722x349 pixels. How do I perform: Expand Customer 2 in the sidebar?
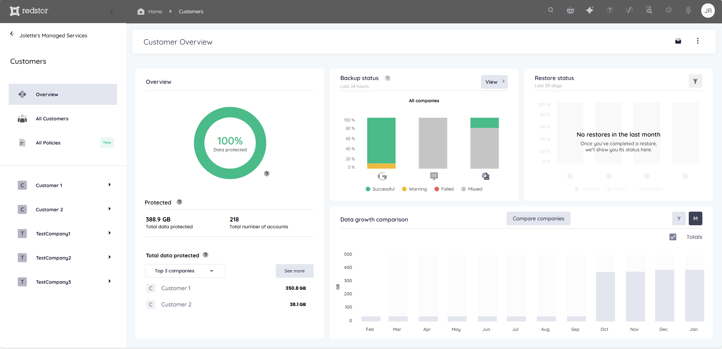tap(110, 209)
